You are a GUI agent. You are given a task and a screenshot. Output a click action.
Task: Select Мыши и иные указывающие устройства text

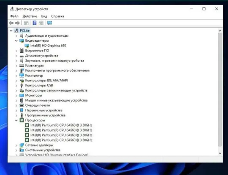click(x=56, y=100)
